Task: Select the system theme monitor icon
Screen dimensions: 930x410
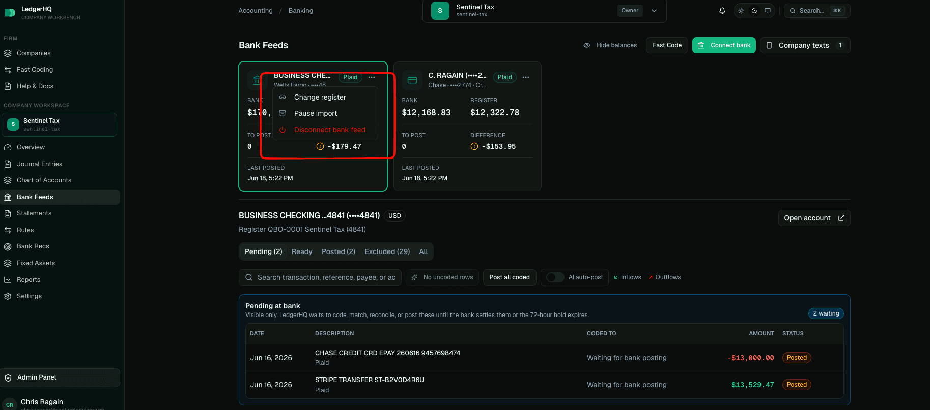Action: tap(768, 11)
